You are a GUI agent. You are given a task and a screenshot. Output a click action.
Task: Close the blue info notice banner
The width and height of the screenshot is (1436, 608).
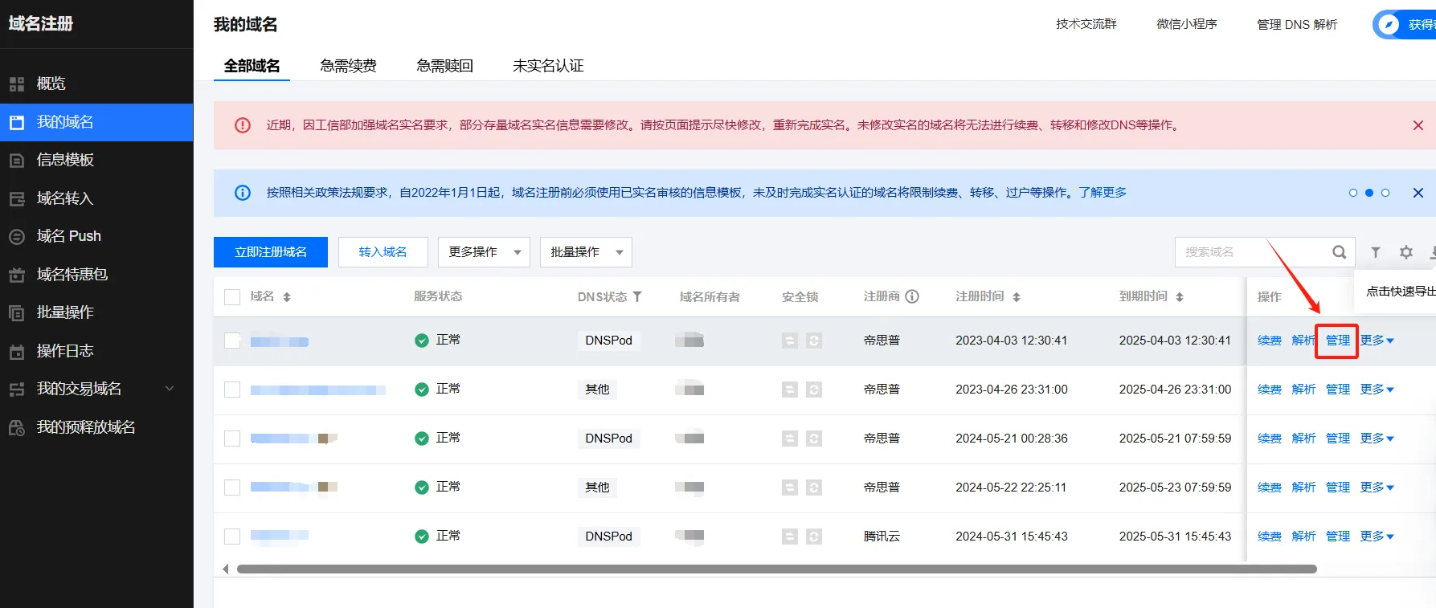(x=1418, y=193)
